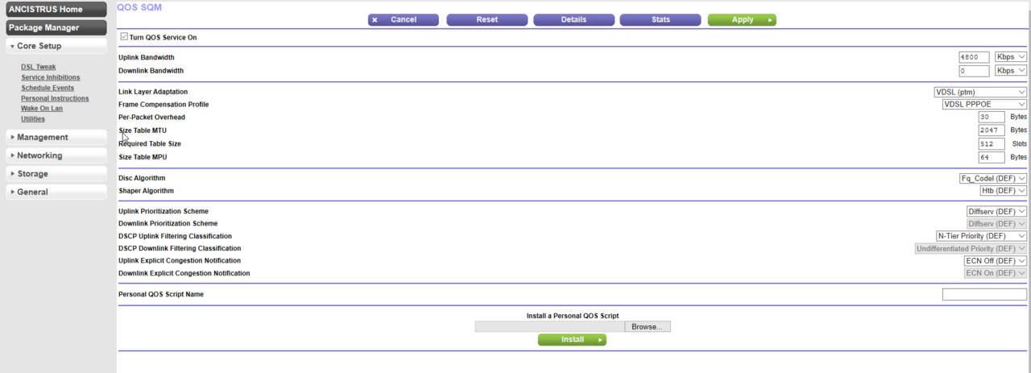Open the Uplink Bandwidth Kbps unit dropdown
The height and width of the screenshot is (373, 1031).
point(1011,57)
